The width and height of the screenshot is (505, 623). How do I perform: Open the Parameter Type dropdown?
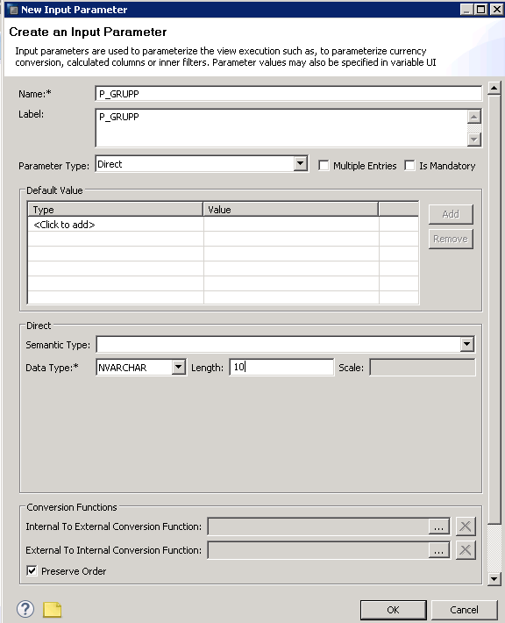[301, 164]
